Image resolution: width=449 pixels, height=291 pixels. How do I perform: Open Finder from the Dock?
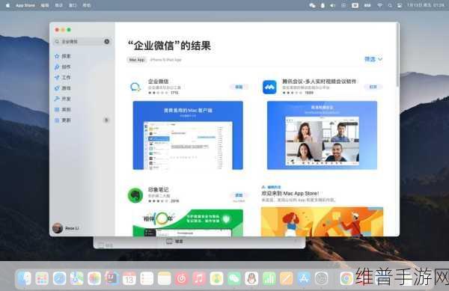coord(25,278)
